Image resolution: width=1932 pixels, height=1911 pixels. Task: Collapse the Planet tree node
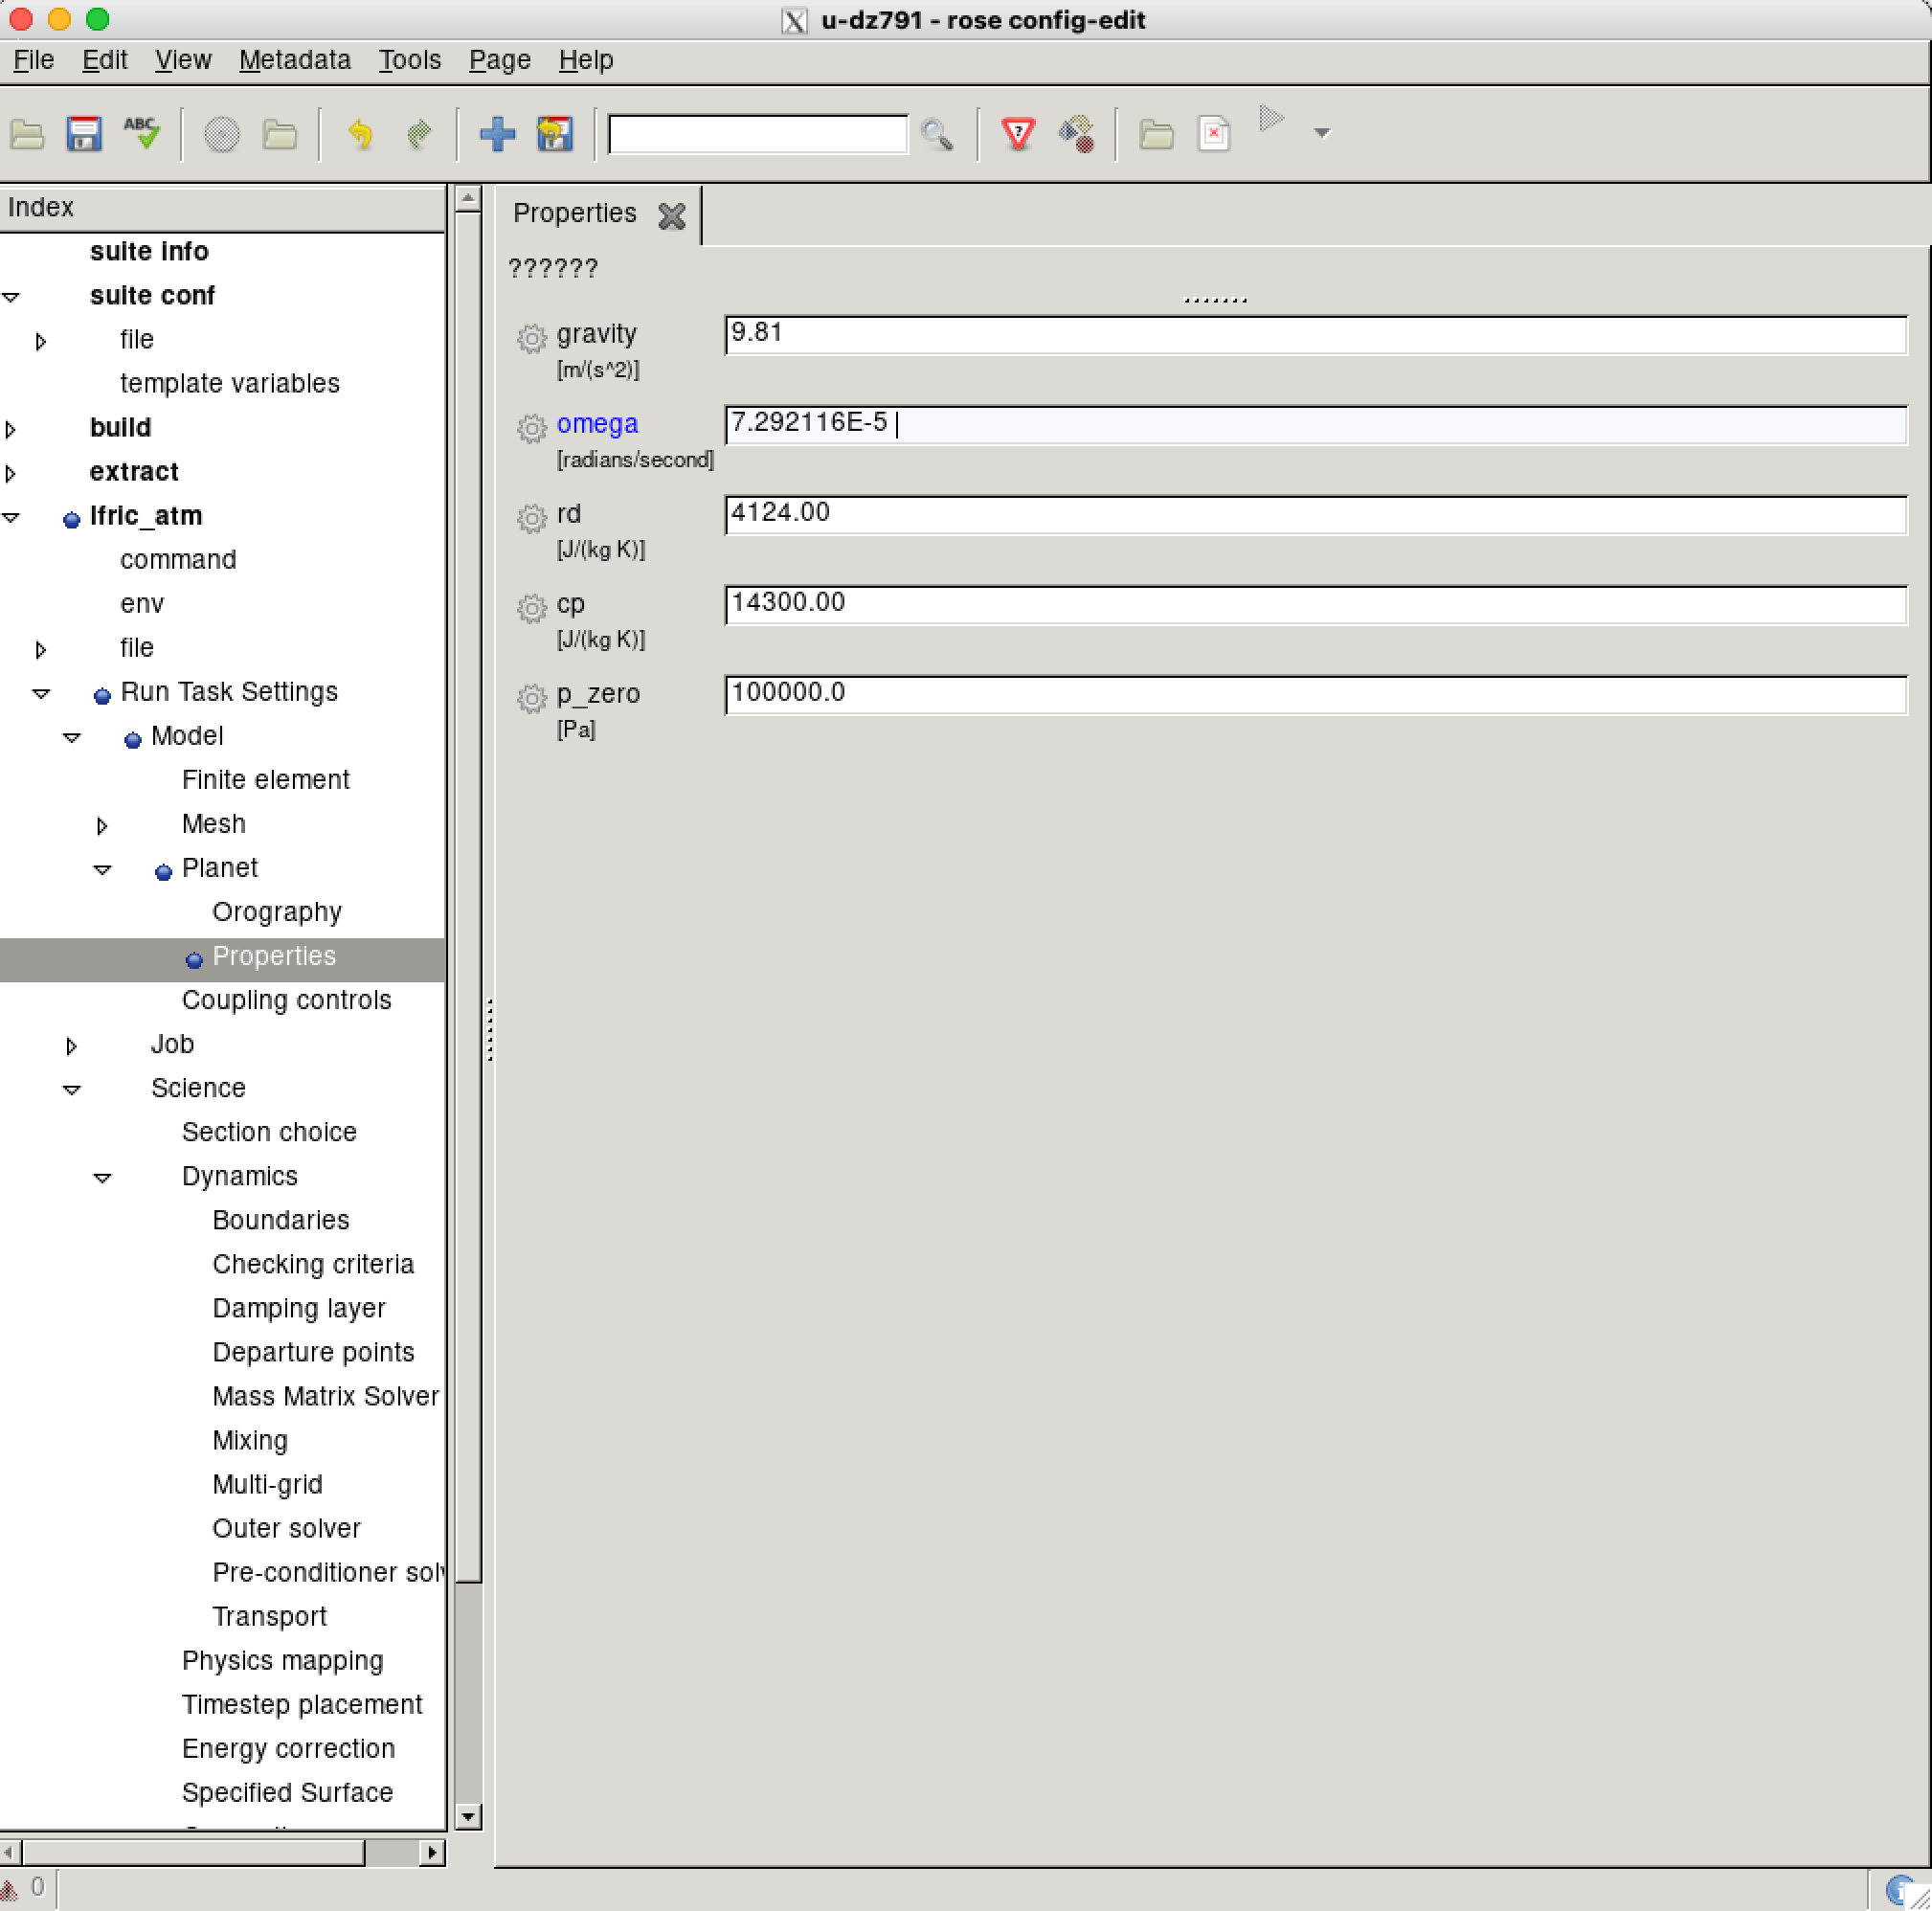pyautogui.click(x=103, y=869)
